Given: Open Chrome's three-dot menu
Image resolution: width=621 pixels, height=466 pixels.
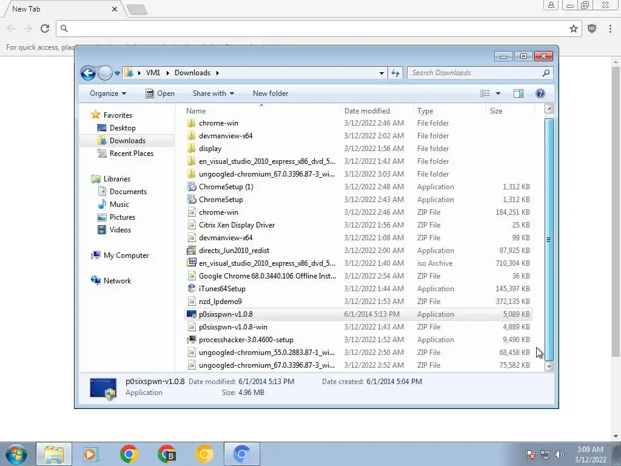Looking at the screenshot, I should click(x=610, y=29).
